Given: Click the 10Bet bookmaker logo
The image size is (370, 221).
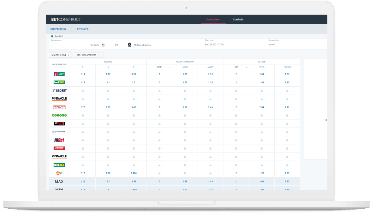Looking at the screenshot, I should click(x=59, y=140).
